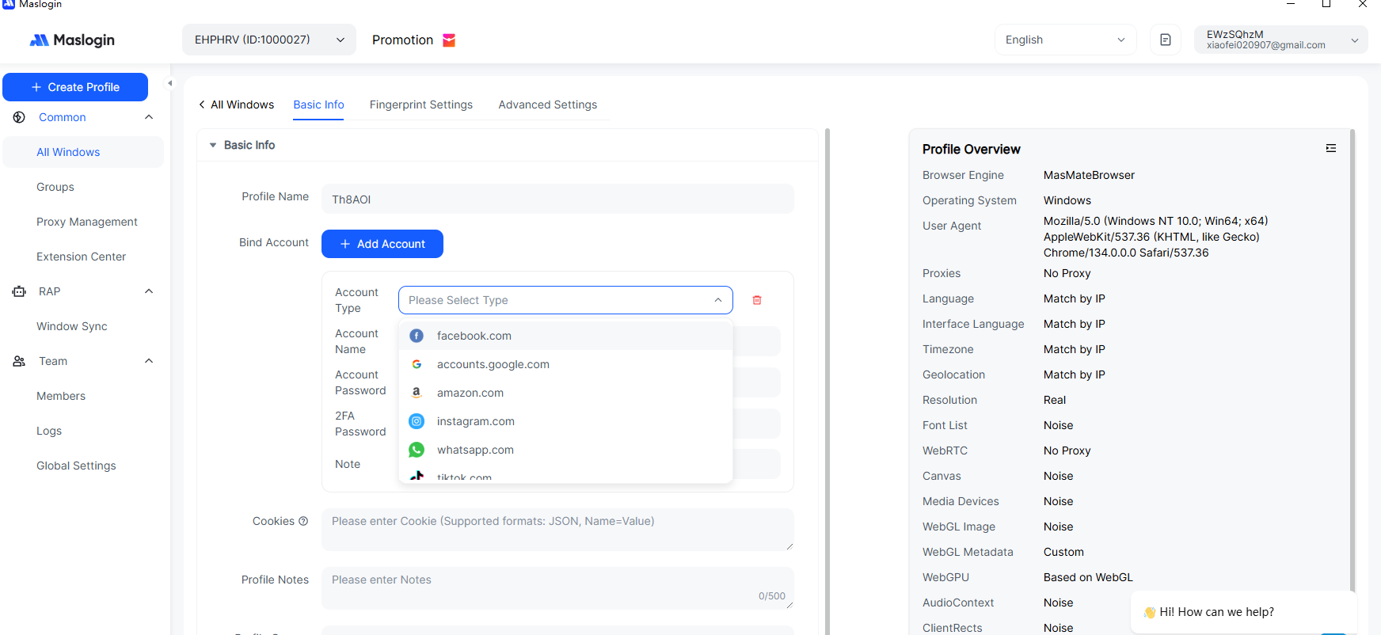Click the red delete account trash icon
The width and height of the screenshot is (1381, 635).
[756, 300]
